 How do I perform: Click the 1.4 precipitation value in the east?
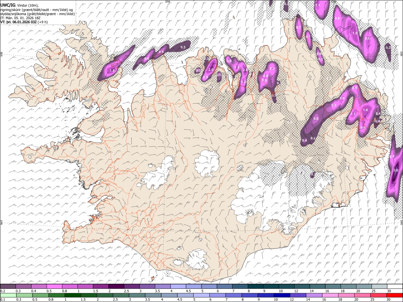(365, 110)
